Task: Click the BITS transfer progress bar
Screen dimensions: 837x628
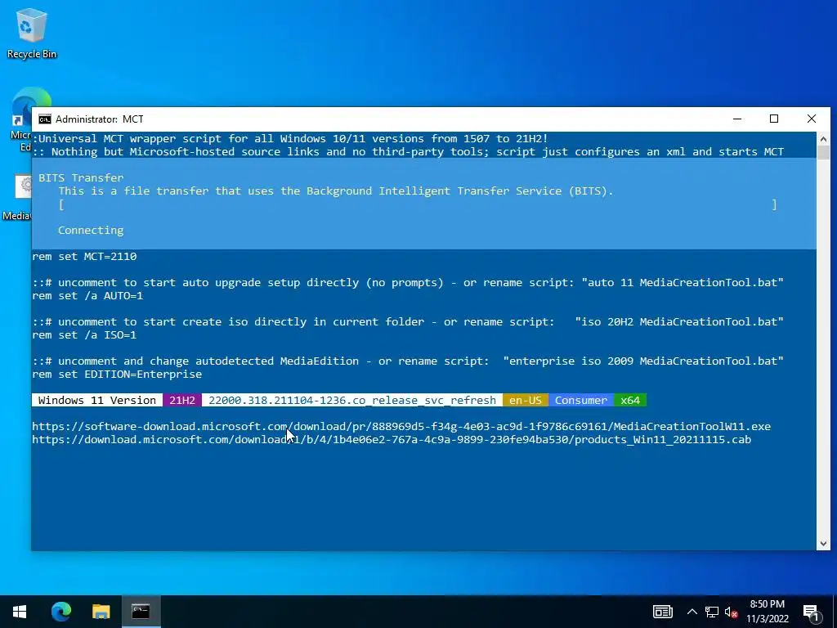Action: tap(418, 204)
